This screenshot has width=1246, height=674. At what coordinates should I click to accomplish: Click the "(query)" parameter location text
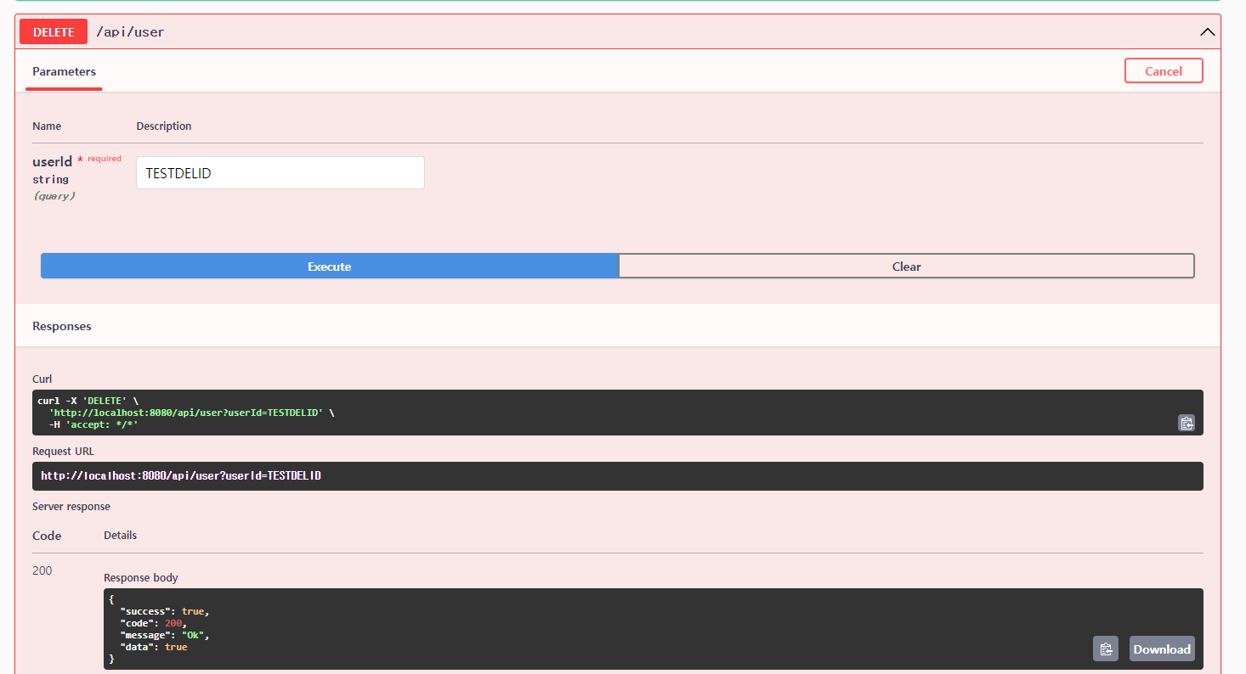pos(54,196)
